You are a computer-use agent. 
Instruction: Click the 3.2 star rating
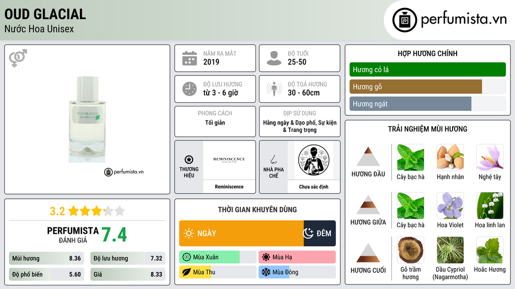(x=87, y=211)
